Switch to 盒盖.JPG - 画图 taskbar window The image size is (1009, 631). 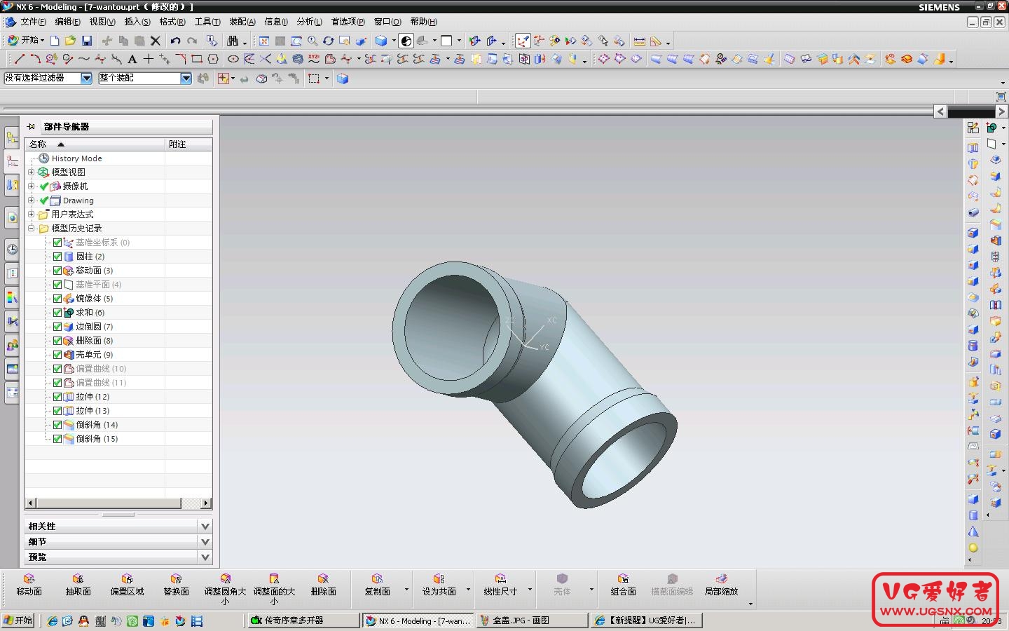532,620
